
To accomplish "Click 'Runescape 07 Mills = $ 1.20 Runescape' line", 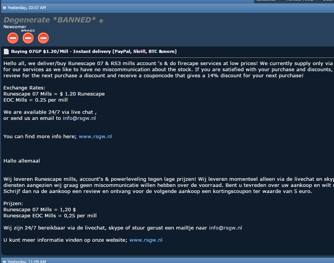I will (54, 94).
